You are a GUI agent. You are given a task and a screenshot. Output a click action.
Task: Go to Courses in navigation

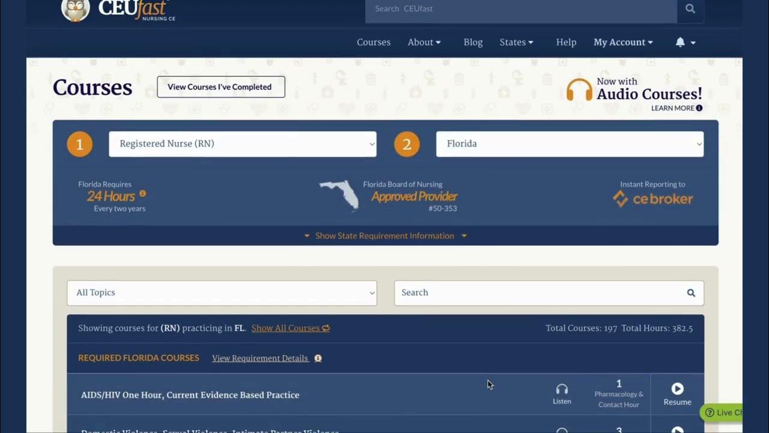click(374, 42)
